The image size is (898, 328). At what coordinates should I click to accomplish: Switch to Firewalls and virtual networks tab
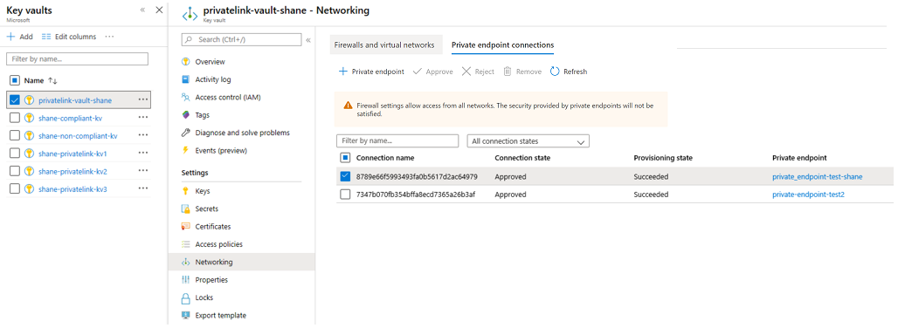(x=384, y=44)
